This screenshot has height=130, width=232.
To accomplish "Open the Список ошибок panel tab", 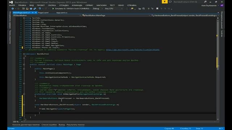I will 49,125.
